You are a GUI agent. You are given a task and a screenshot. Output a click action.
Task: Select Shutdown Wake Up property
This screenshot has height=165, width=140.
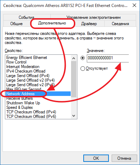(x=23, y=103)
